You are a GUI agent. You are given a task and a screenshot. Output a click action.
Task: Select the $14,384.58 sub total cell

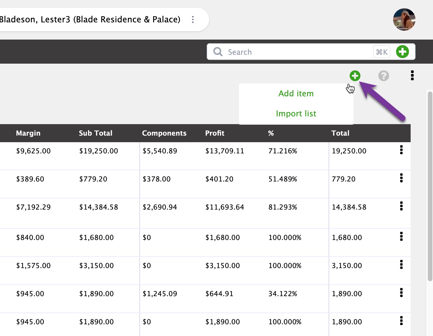(99, 207)
